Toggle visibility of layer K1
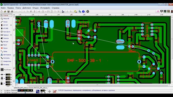 point(22,91)
